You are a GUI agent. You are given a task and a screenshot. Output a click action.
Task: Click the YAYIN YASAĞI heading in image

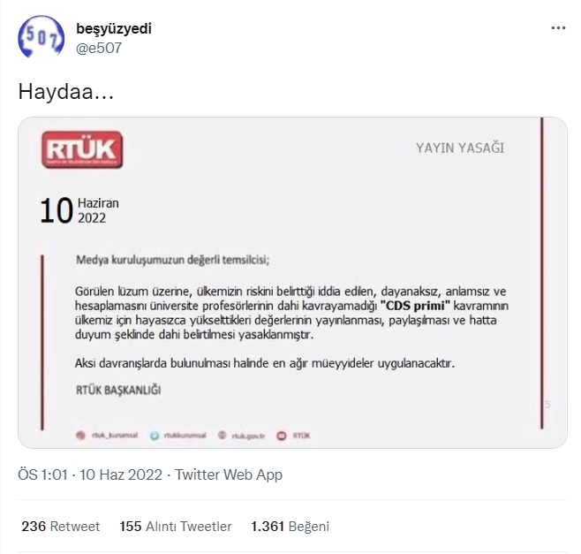[x=459, y=148]
